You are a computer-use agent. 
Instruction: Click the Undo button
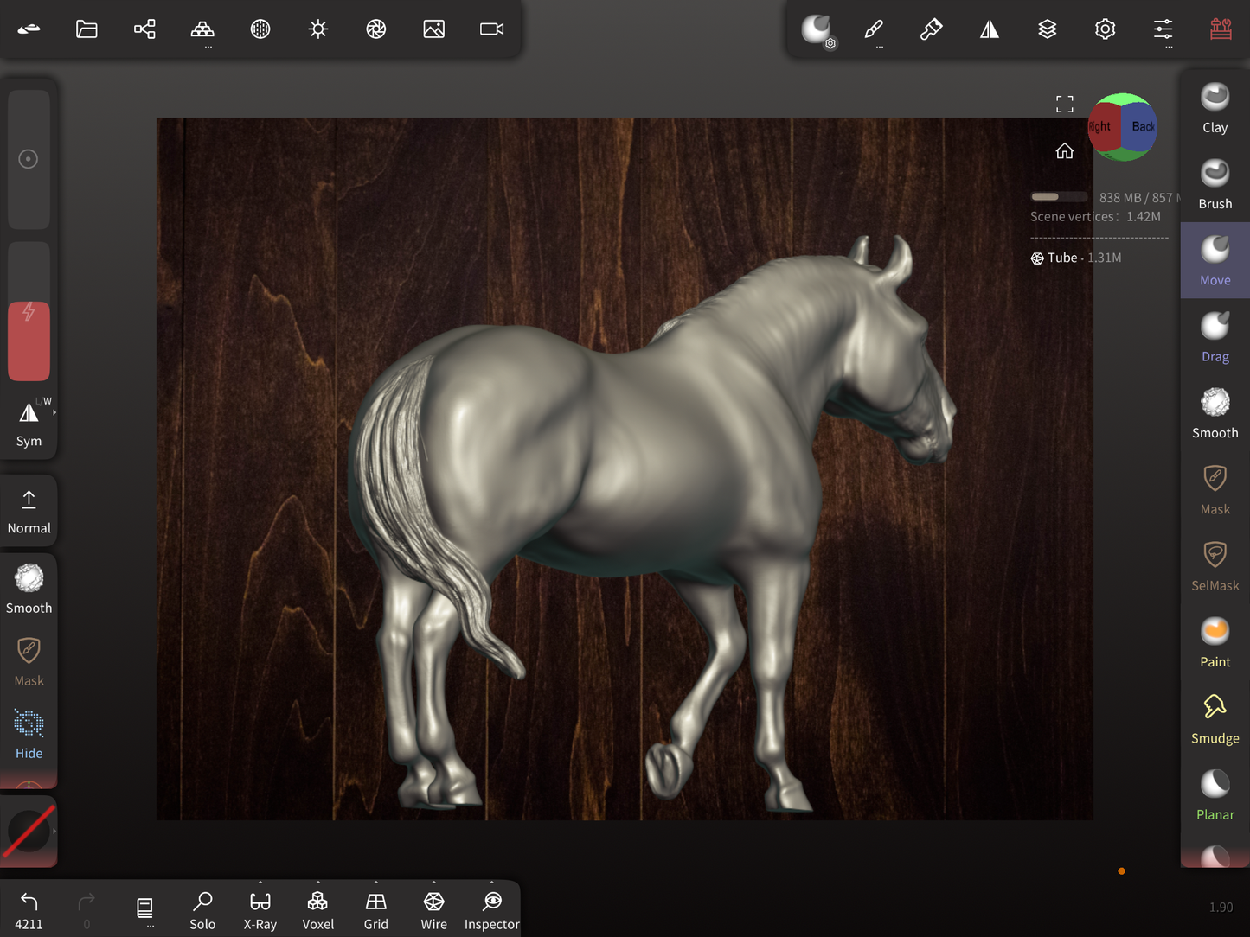[x=29, y=910]
